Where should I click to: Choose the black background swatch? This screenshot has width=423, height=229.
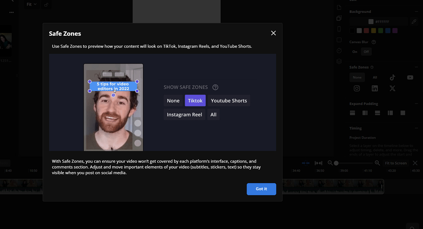[x=352, y=31]
